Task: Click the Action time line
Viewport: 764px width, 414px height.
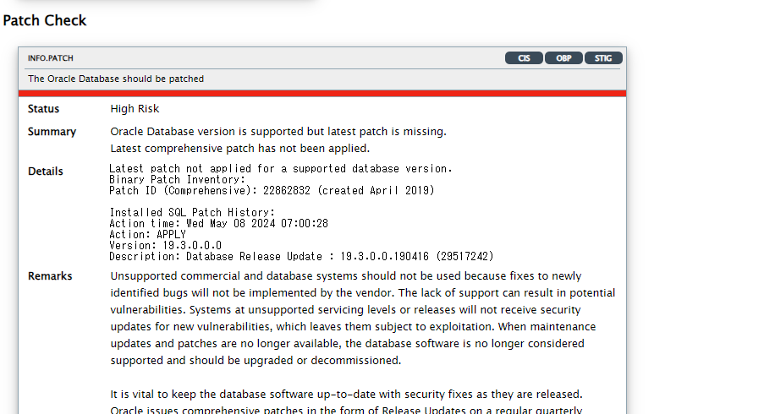Action: (x=218, y=224)
